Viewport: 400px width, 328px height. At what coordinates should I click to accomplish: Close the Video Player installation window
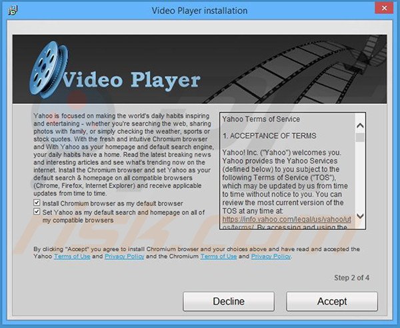[384, 8]
